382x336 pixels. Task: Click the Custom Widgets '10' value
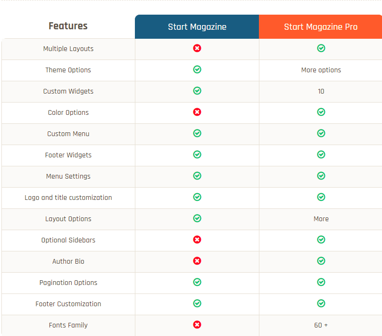click(x=321, y=91)
